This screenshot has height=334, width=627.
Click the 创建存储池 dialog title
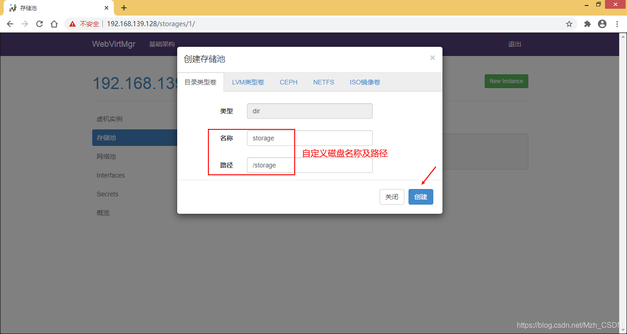click(x=204, y=59)
